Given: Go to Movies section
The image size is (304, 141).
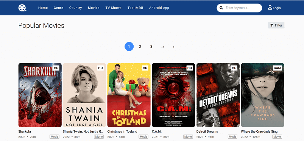Looking at the screenshot, I should pos(94,8).
